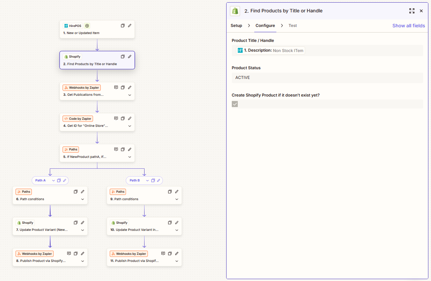Image resolution: width=431 pixels, height=281 pixels.
Task: Open the note icon on step 11 Publish Product
Action: pyautogui.click(x=163, y=254)
